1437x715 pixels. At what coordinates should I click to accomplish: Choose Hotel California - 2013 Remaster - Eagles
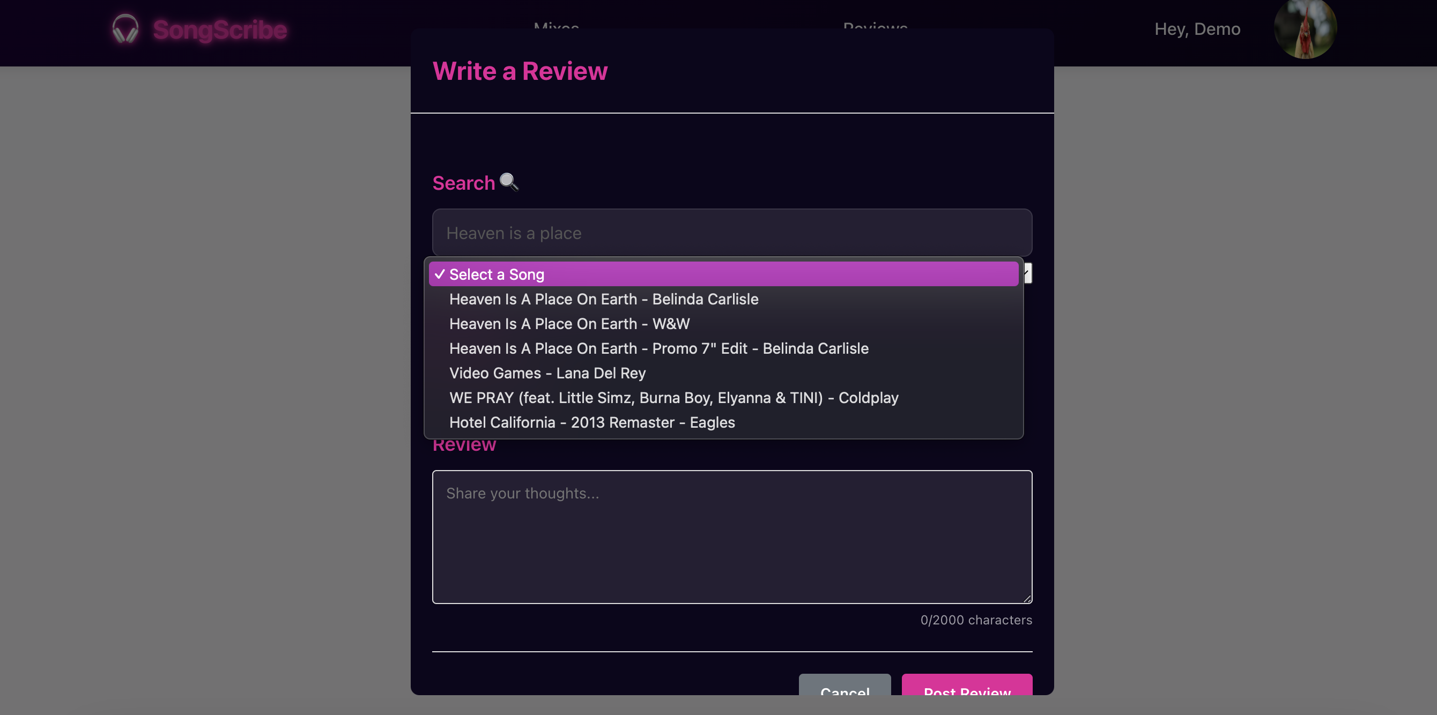coord(723,422)
